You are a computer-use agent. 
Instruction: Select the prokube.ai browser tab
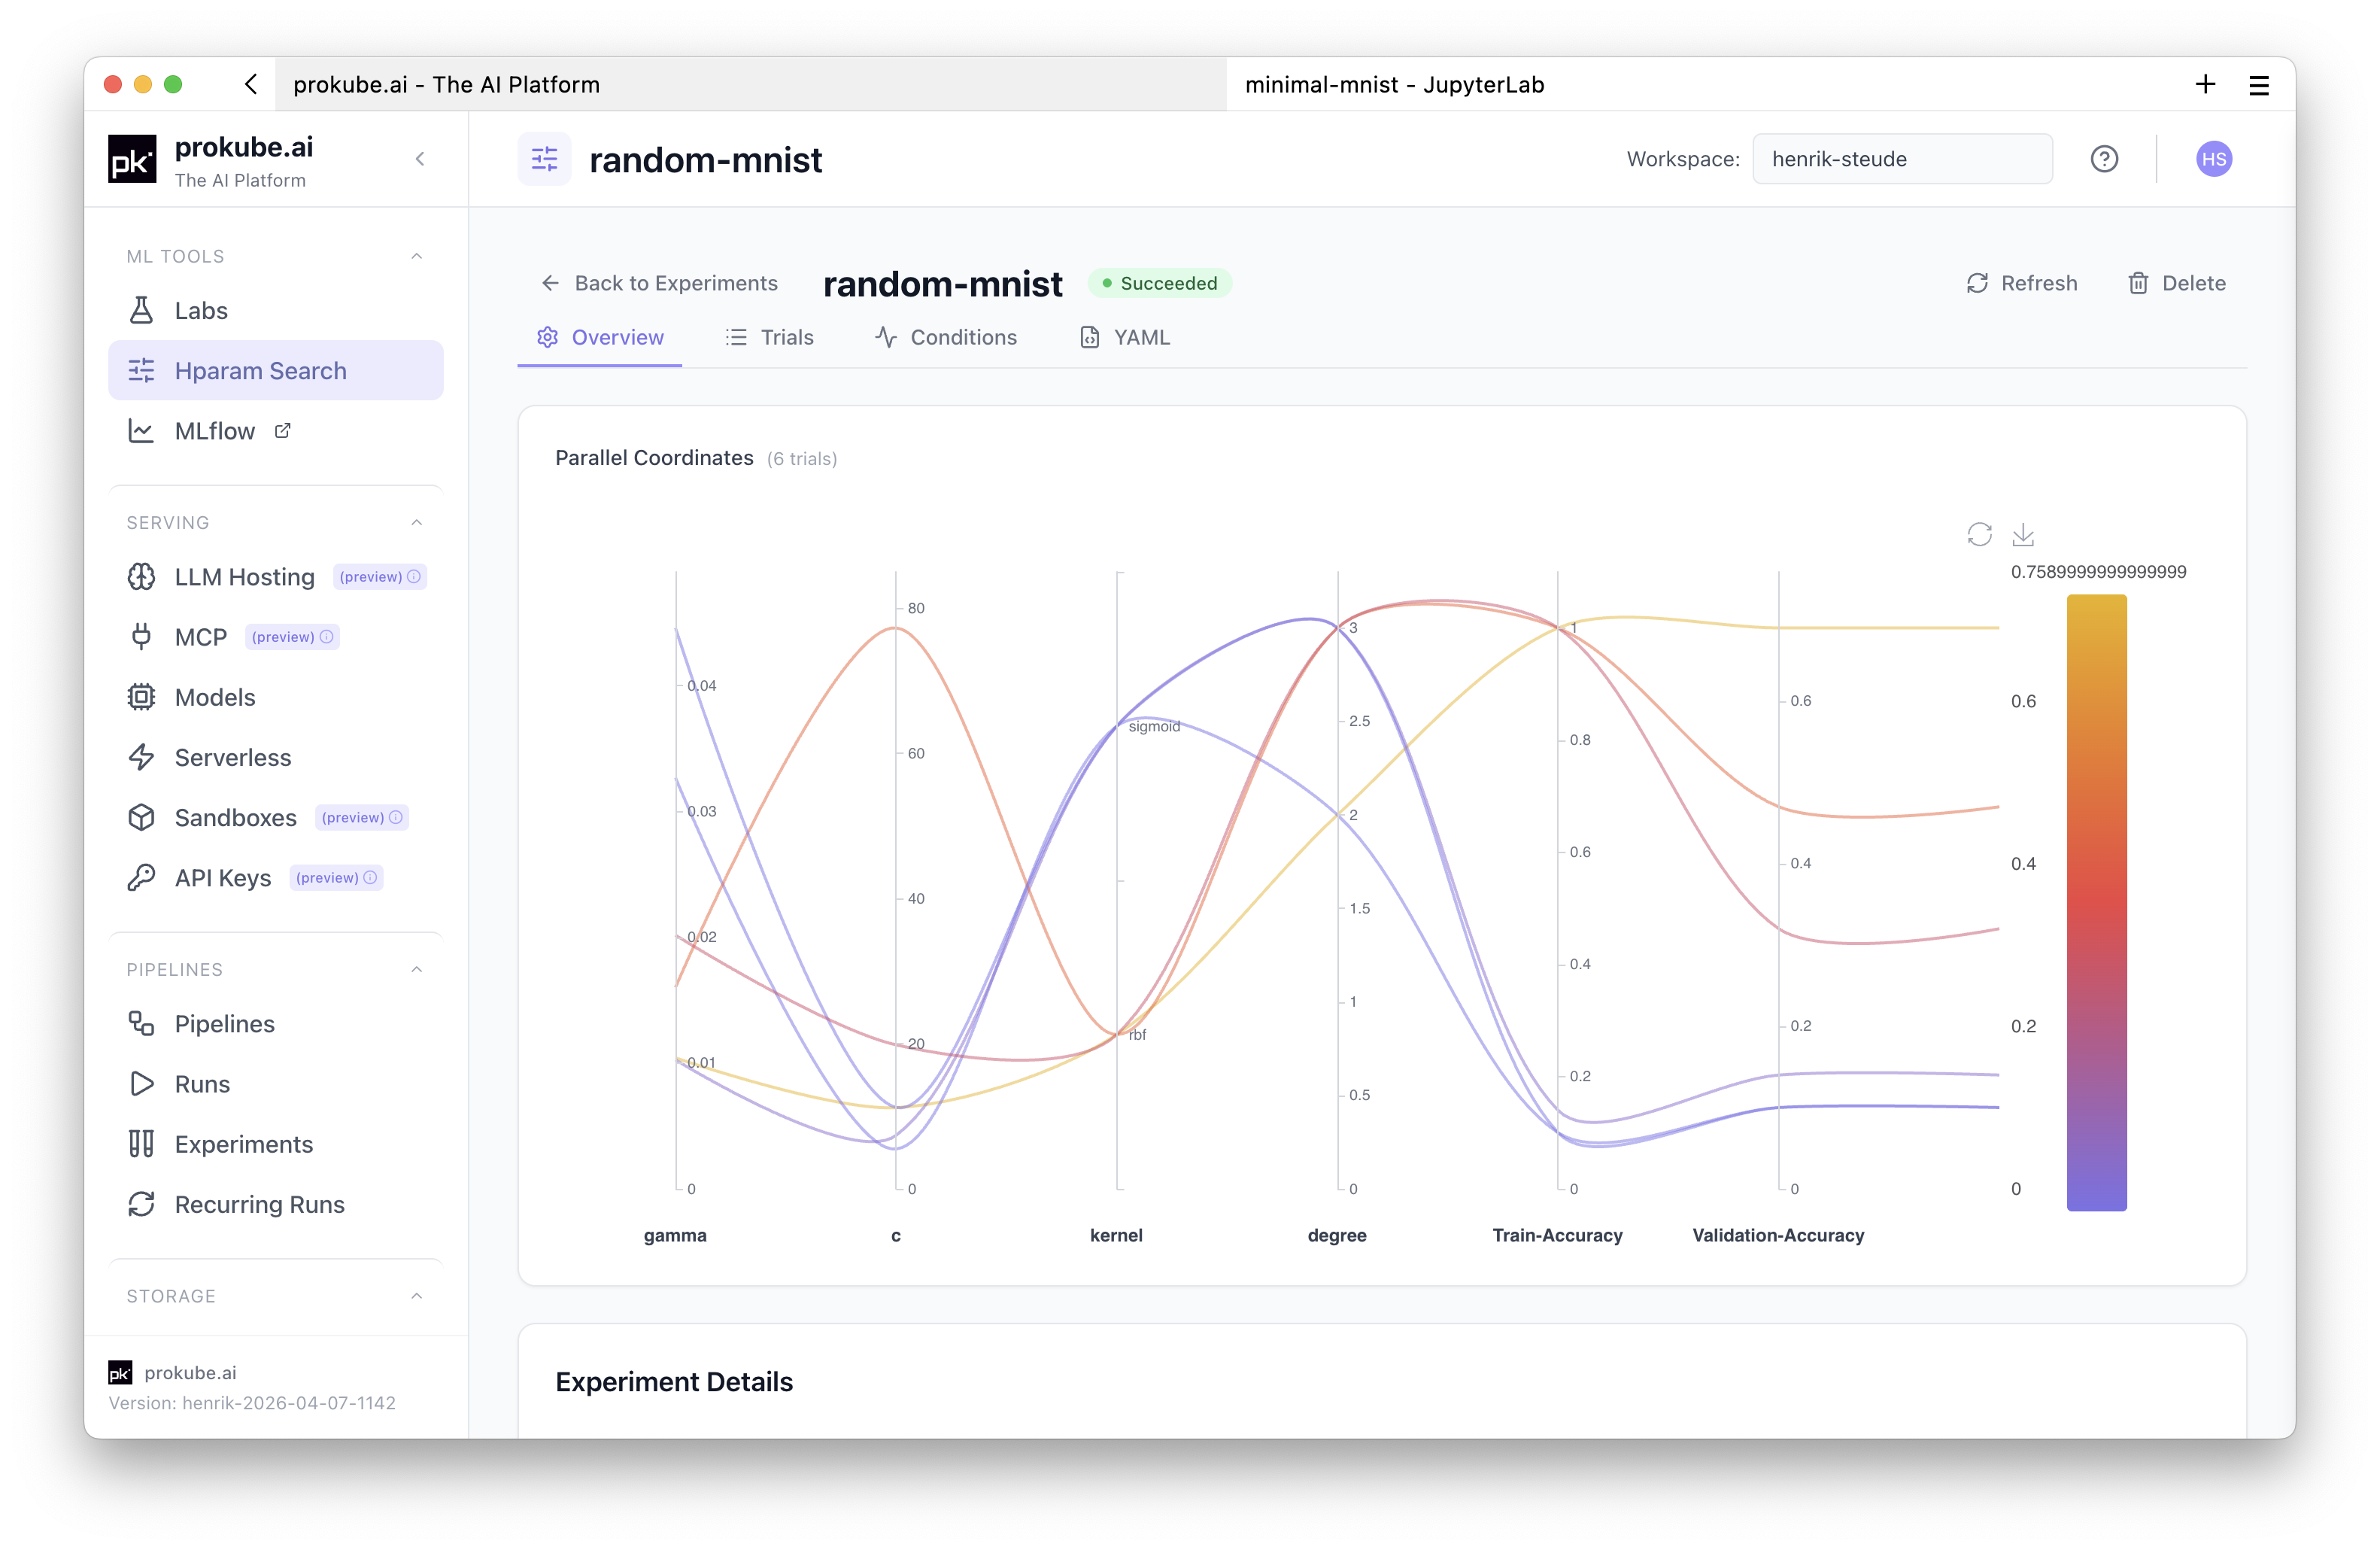pyautogui.click(x=751, y=84)
